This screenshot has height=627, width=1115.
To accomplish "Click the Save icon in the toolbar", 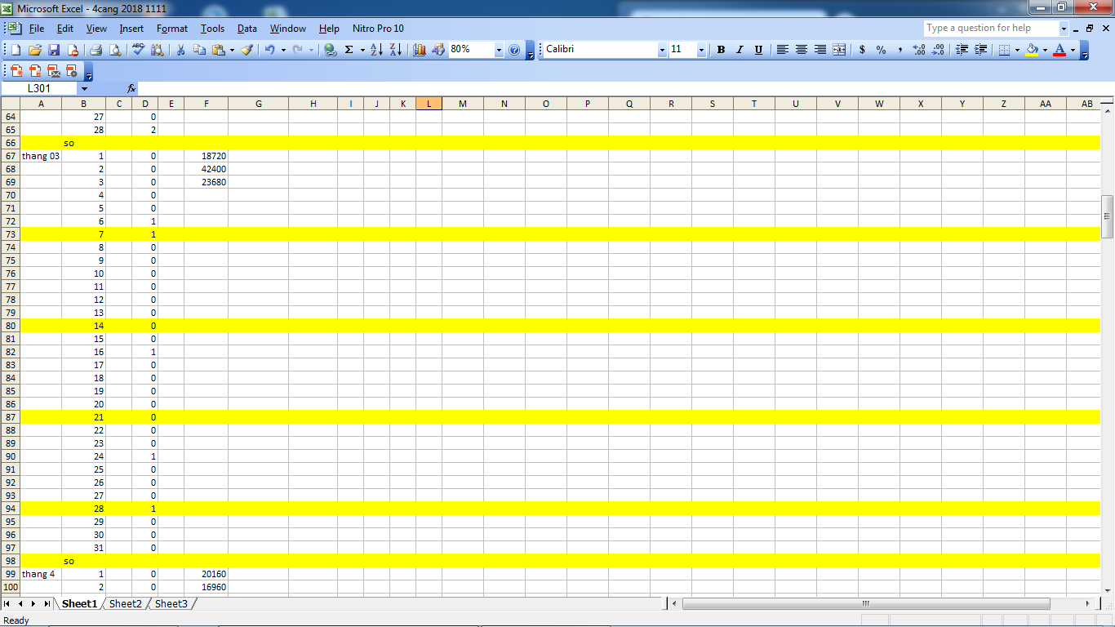I will [x=54, y=50].
